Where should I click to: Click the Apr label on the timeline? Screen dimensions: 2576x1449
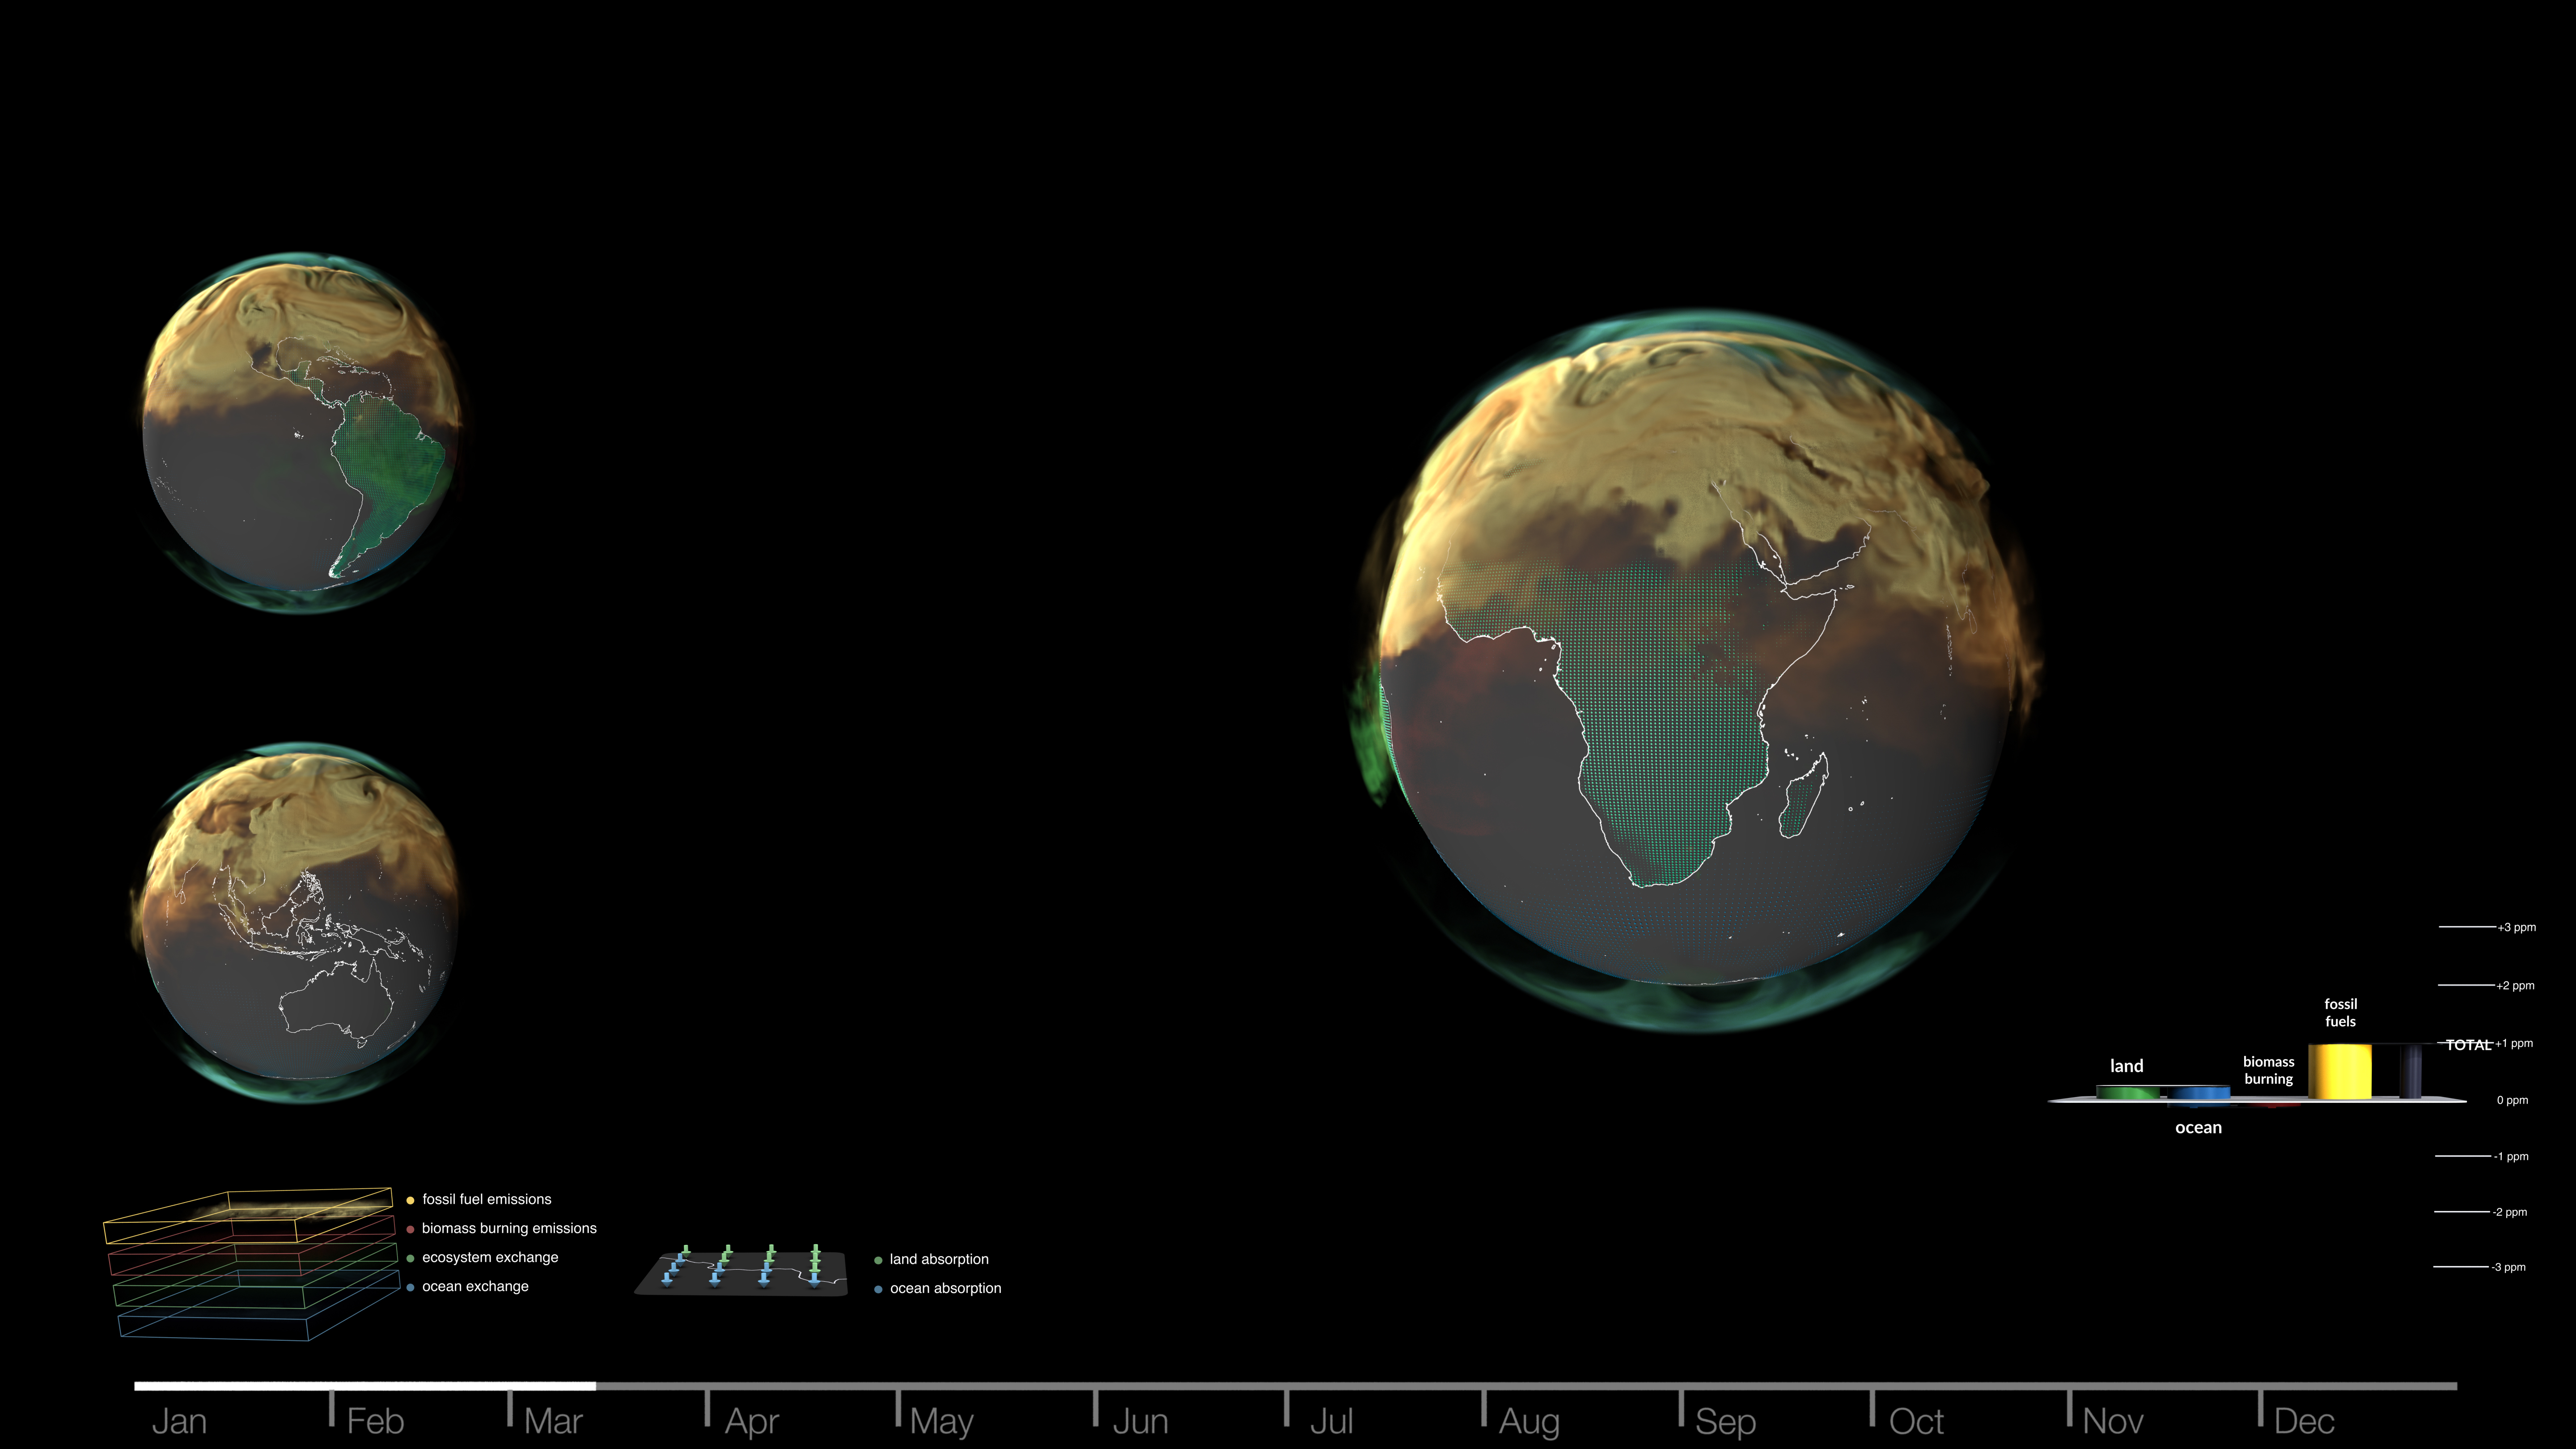pyautogui.click(x=751, y=1422)
